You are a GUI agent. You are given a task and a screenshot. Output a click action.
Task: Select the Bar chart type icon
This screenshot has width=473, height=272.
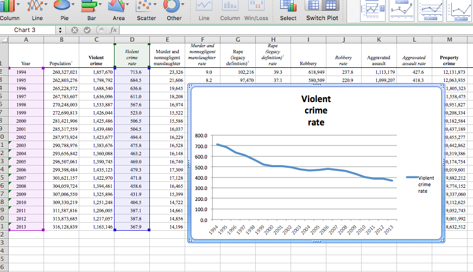88,7
